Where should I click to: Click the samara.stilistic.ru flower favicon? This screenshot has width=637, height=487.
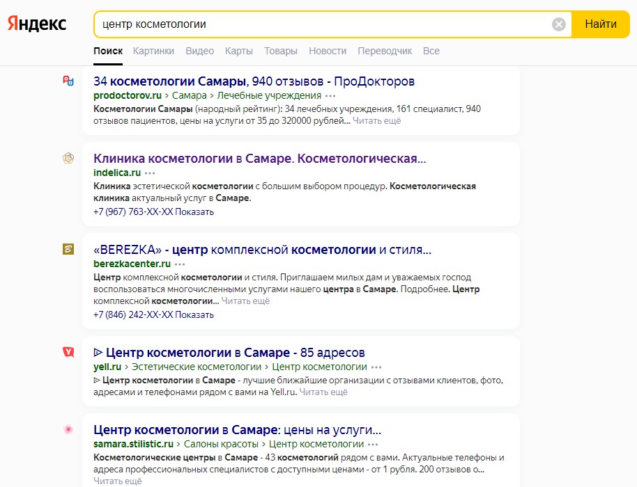pos(68,429)
